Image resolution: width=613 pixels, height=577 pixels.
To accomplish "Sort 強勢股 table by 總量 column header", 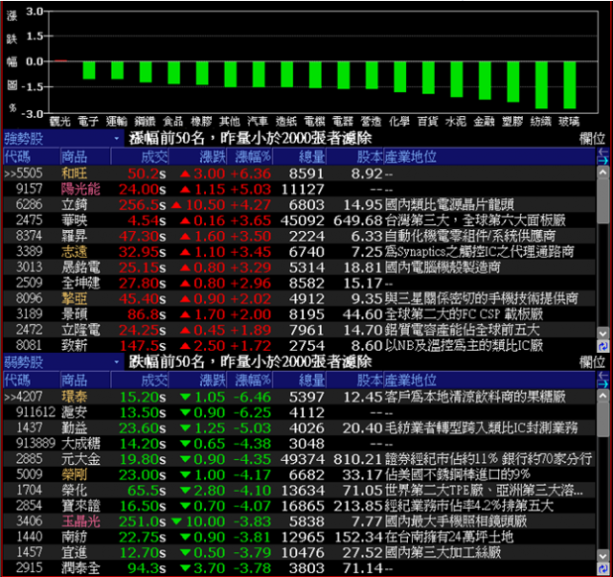I will click(x=300, y=157).
